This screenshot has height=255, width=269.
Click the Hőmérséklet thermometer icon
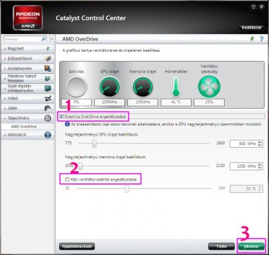coord(176,87)
